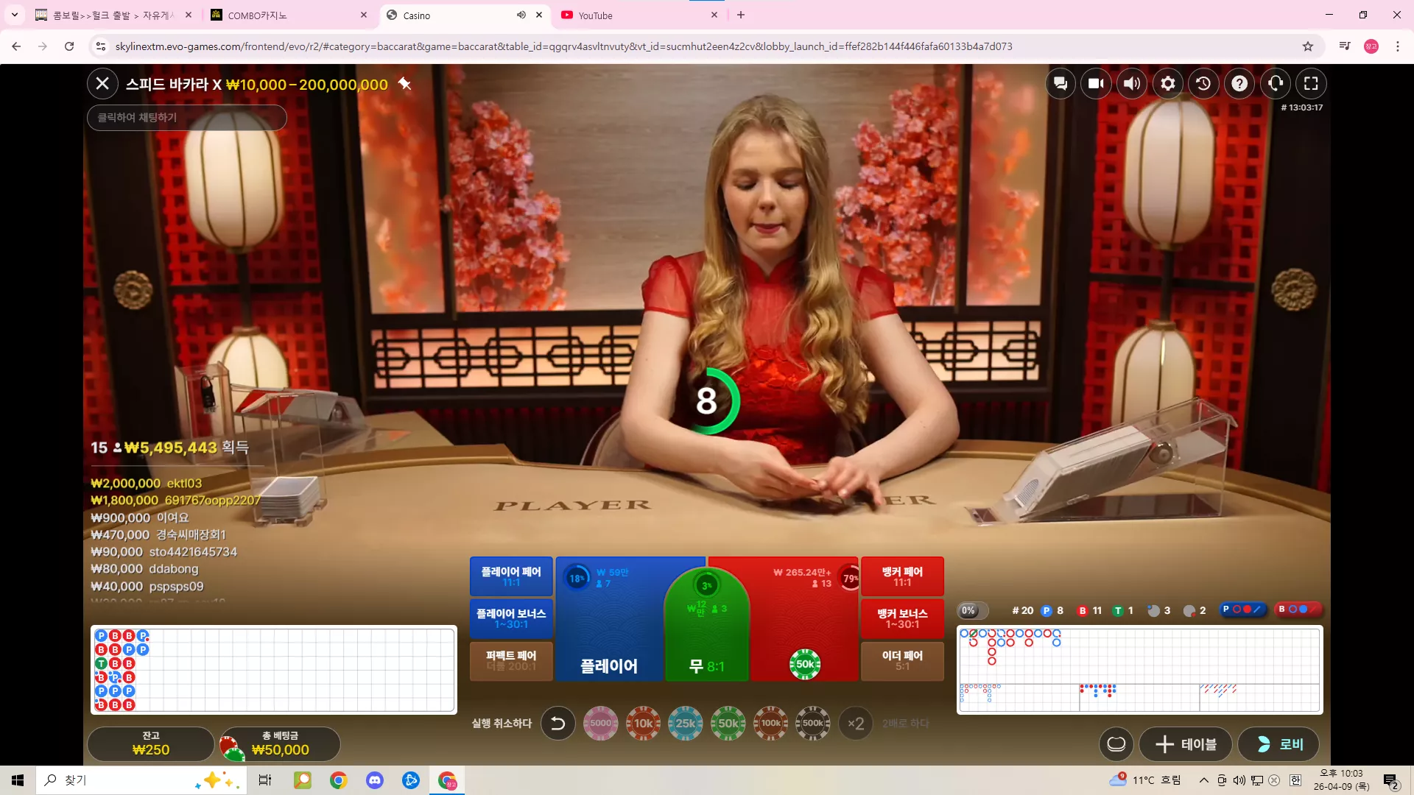Viewport: 1414px width, 795px height.
Task: Reload the current page
Action: click(69, 46)
